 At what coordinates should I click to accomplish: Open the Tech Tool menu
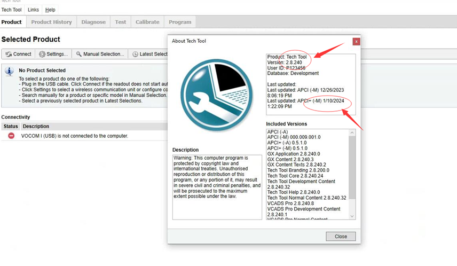point(11,10)
